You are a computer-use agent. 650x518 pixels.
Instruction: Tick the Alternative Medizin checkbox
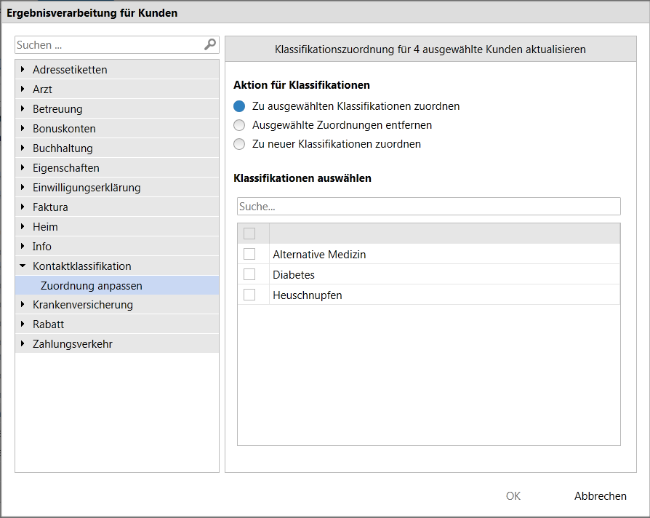click(249, 254)
